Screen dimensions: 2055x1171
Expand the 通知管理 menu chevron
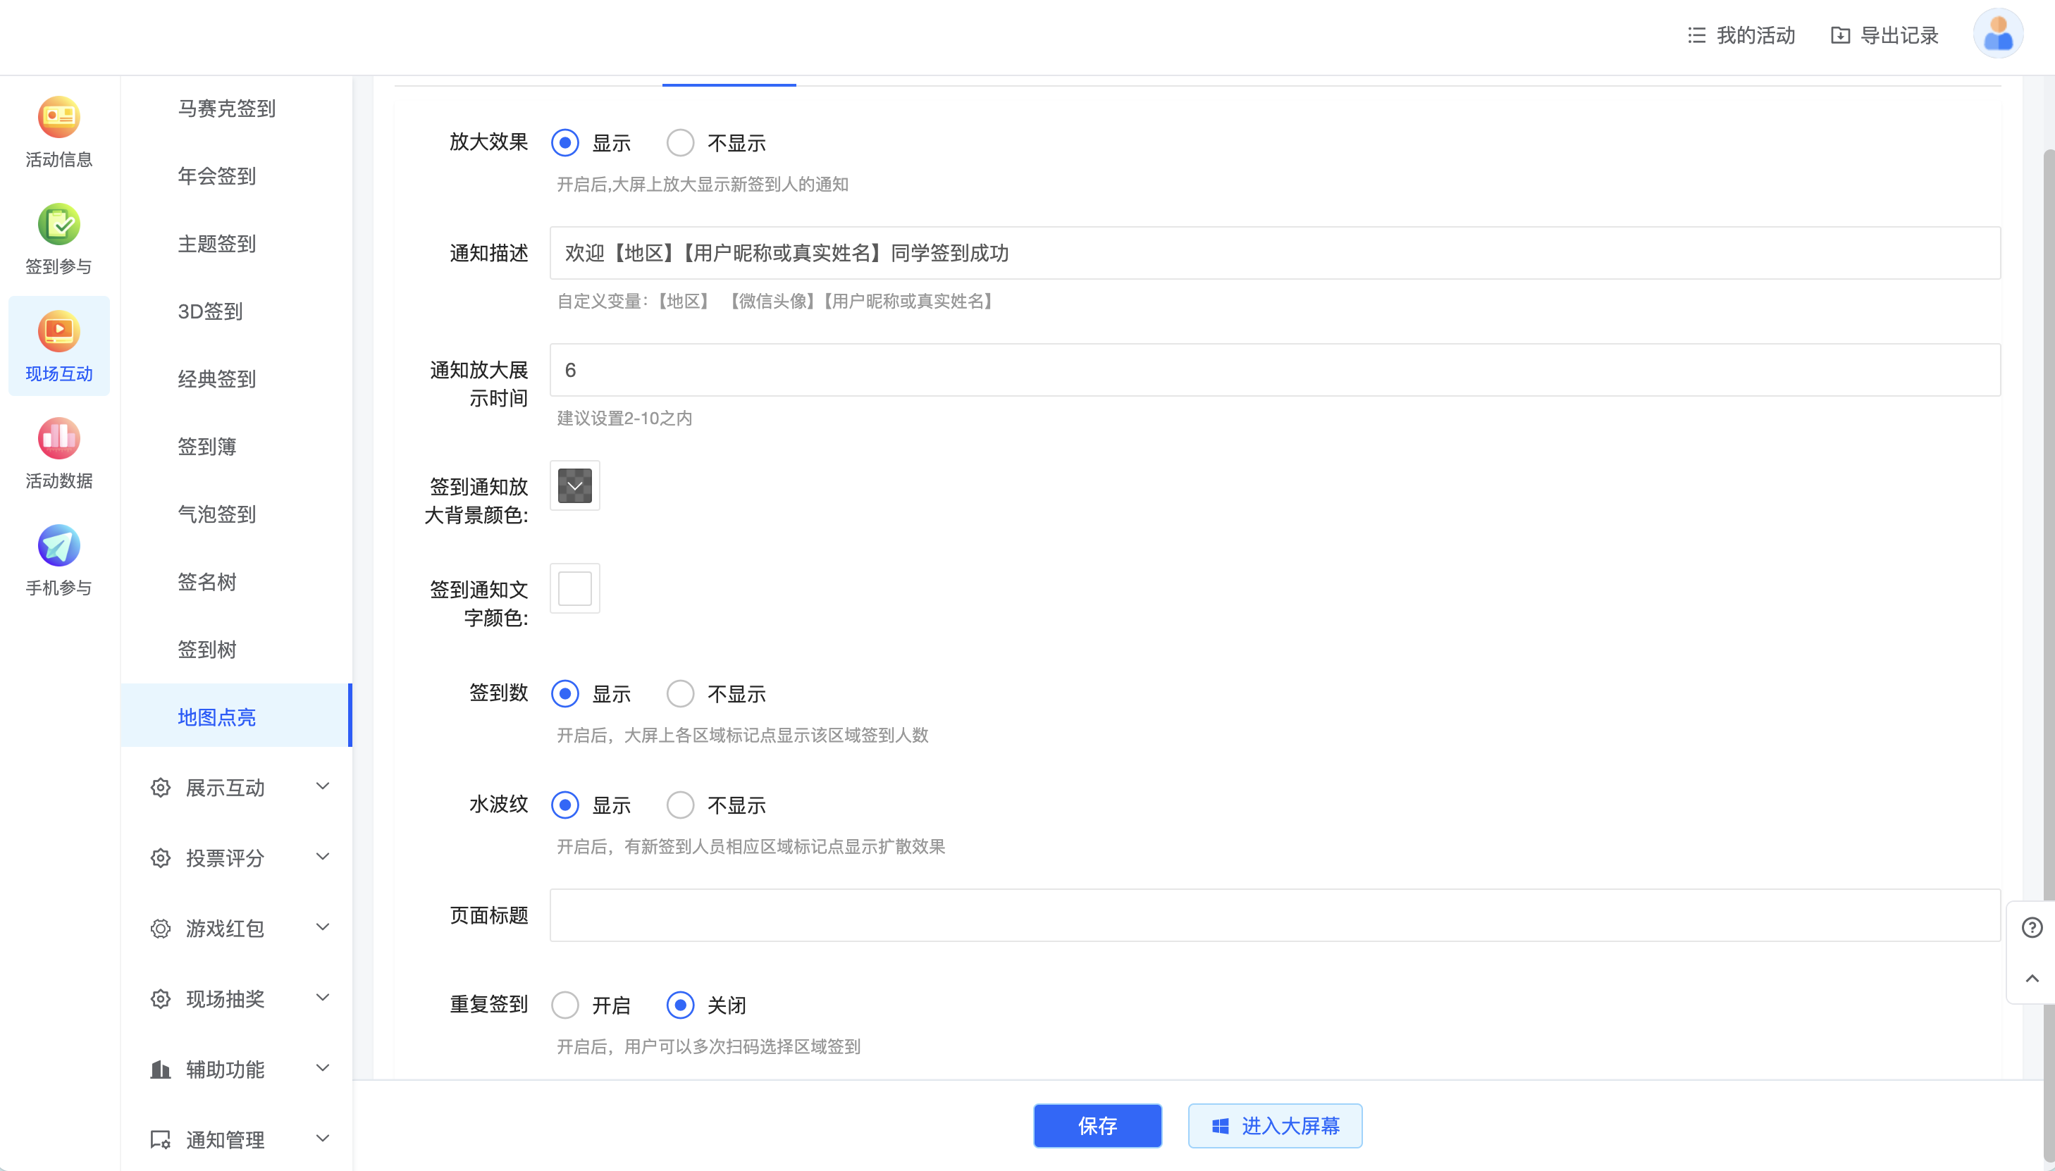point(323,1138)
